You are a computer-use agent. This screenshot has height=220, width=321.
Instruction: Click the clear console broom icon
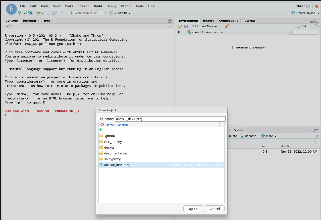coord(170,26)
